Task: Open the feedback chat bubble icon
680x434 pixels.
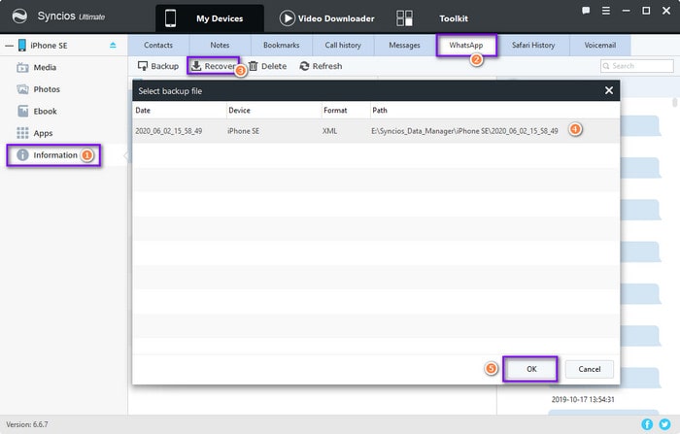Action: [586, 11]
